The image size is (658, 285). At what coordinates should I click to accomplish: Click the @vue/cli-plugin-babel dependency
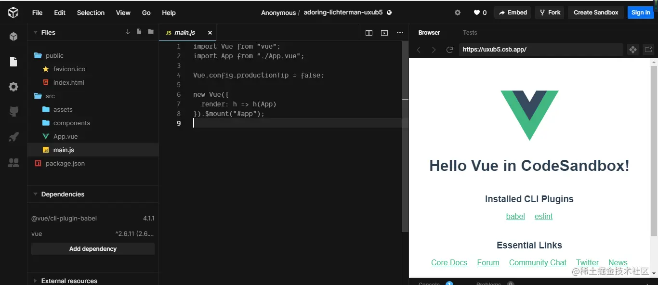pyautogui.click(x=93, y=218)
